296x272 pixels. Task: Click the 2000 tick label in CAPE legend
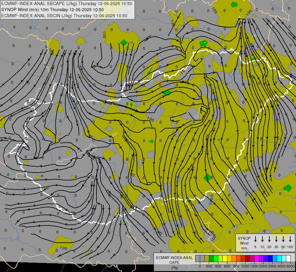[263, 266]
